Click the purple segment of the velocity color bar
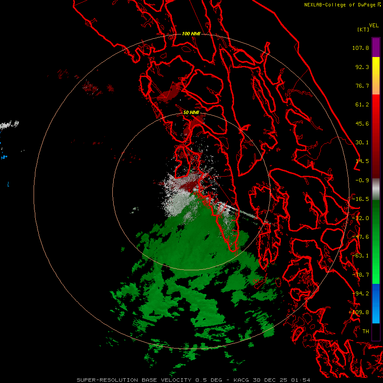 pyautogui.click(x=376, y=47)
